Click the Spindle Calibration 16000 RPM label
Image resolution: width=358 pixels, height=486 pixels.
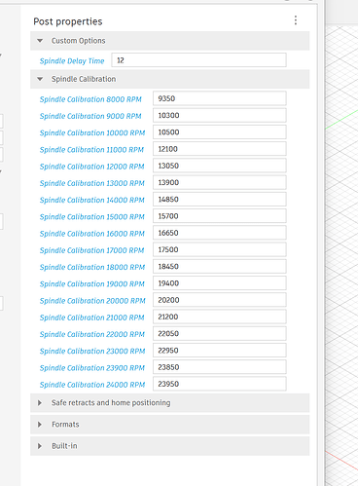pos(92,234)
